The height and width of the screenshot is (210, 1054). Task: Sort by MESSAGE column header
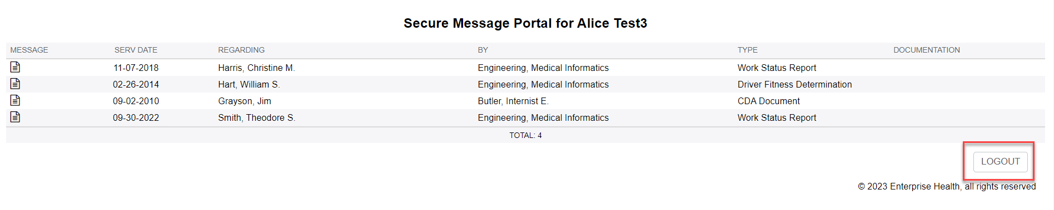[29, 50]
